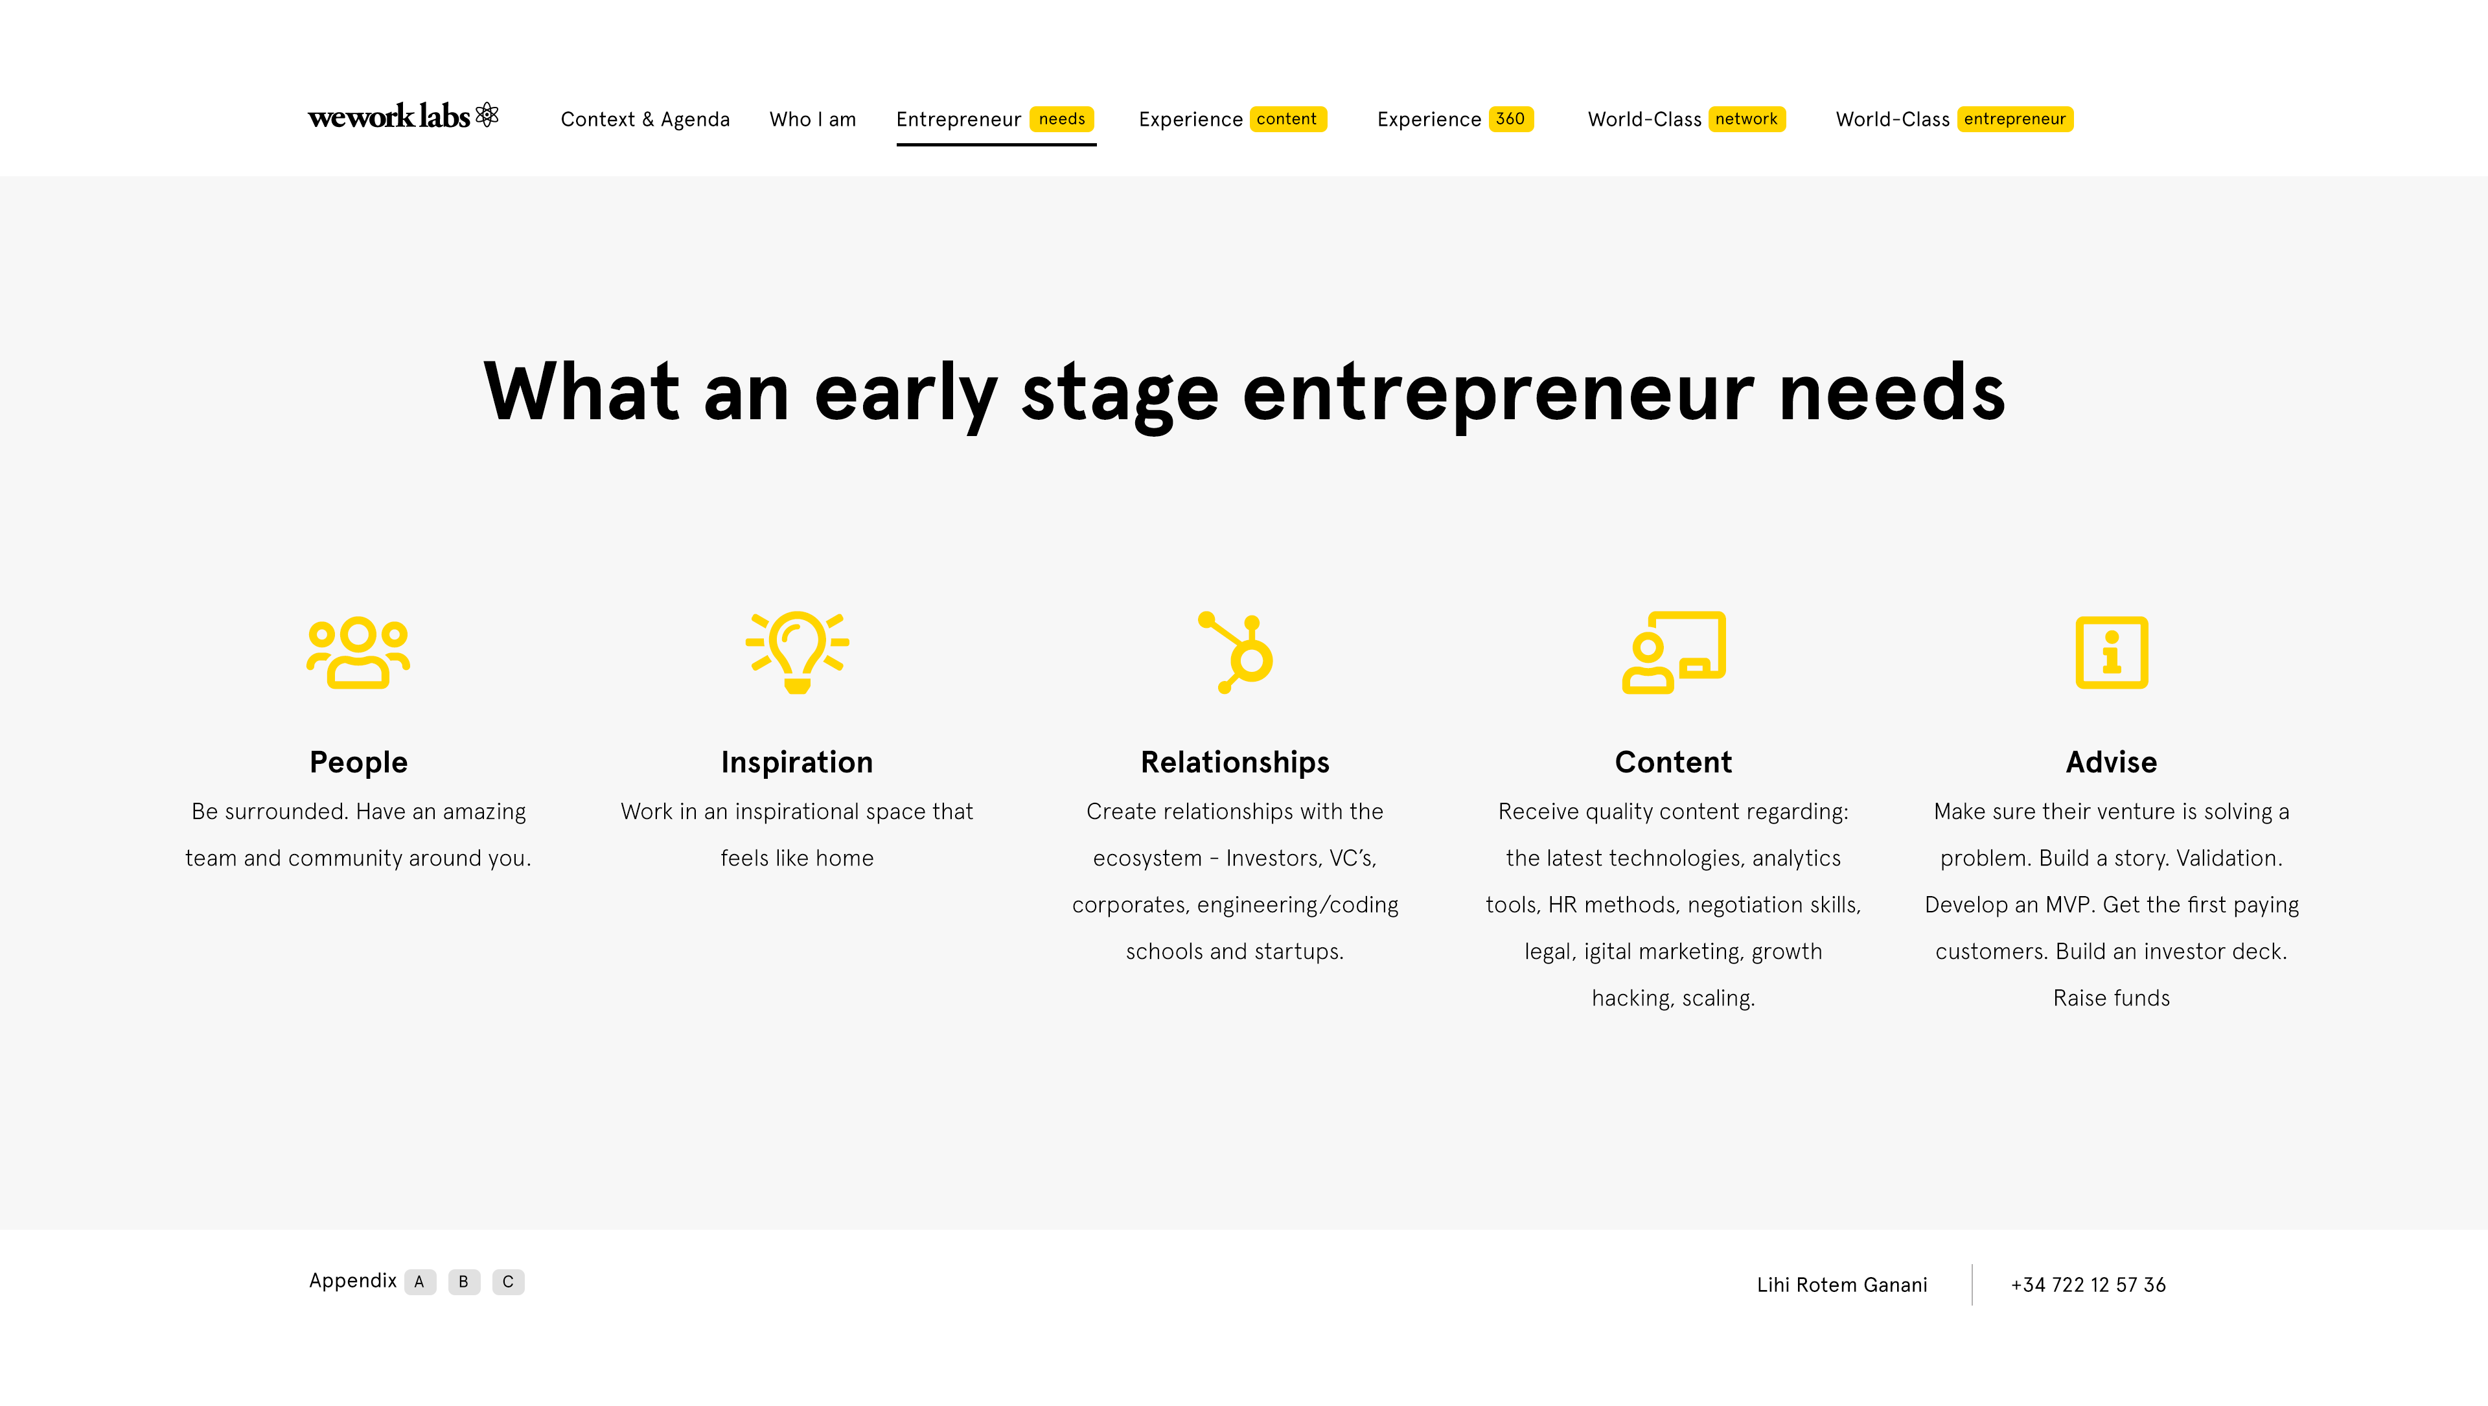This screenshot has height=1406, width=2488.
Task: Click the wework labs logo text
Action: click(388, 116)
